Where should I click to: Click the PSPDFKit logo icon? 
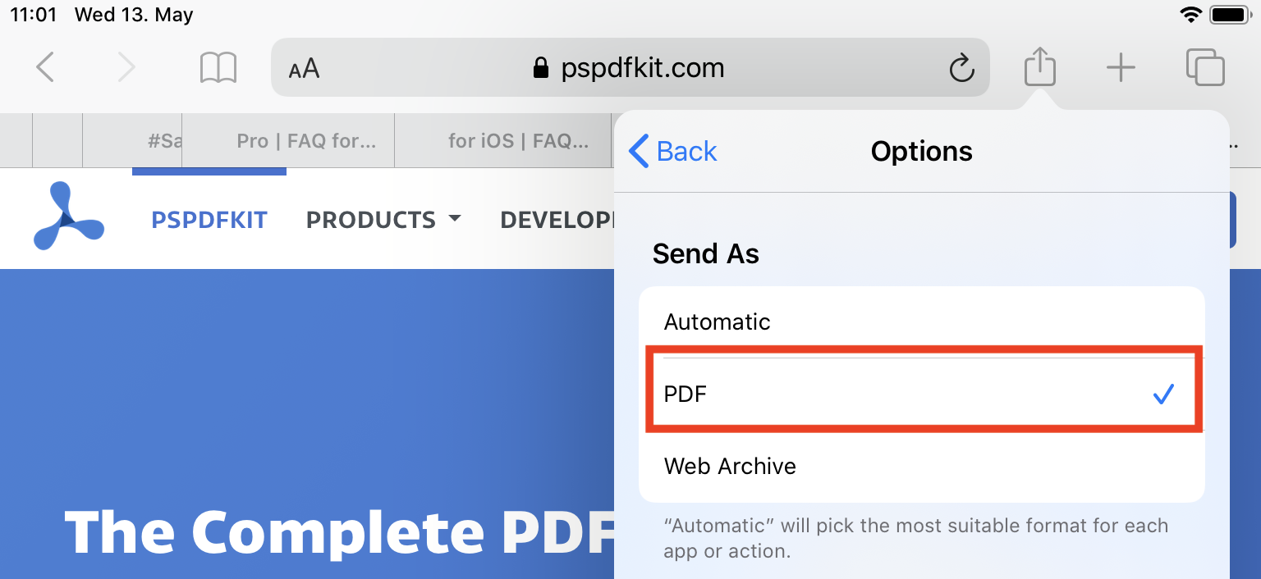(x=67, y=217)
